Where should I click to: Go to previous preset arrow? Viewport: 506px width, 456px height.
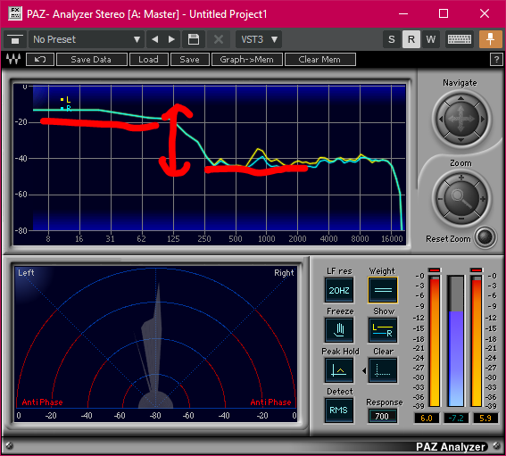155,39
